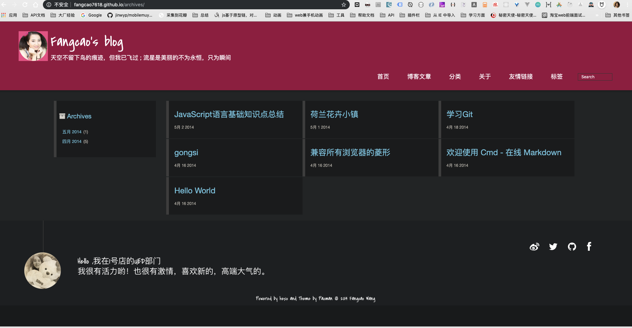The height and width of the screenshot is (328, 632).
Task: Open the 欢迎使用 Cmd - 在线 Markdown post
Action: [x=504, y=153]
